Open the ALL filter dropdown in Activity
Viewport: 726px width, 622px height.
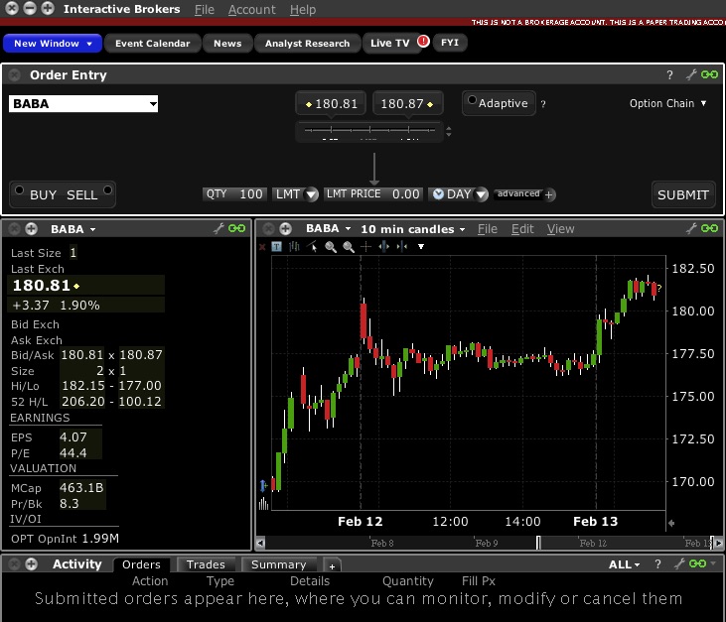pyautogui.click(x=624, y=564)
